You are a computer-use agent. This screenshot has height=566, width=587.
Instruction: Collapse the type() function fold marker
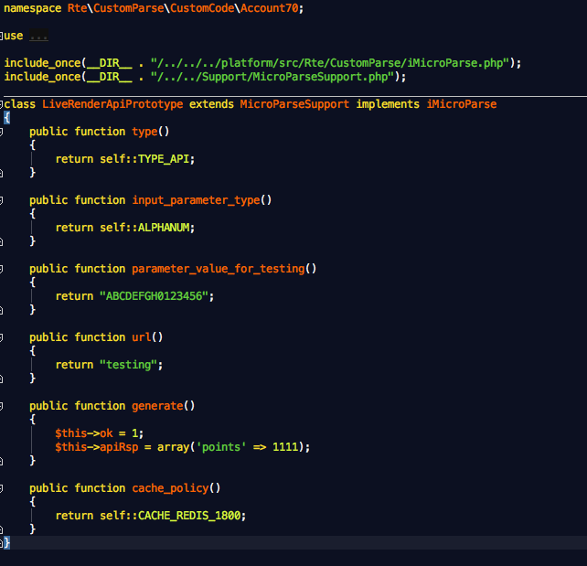pyautogui.click(x=3, y=132)
